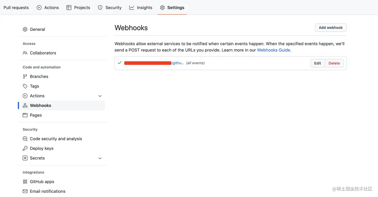
Task: Go to the Projects tab
Action: click(x=78, y=7)
